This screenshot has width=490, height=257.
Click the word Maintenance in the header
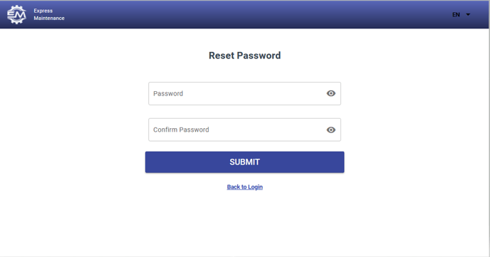point(49,18)
